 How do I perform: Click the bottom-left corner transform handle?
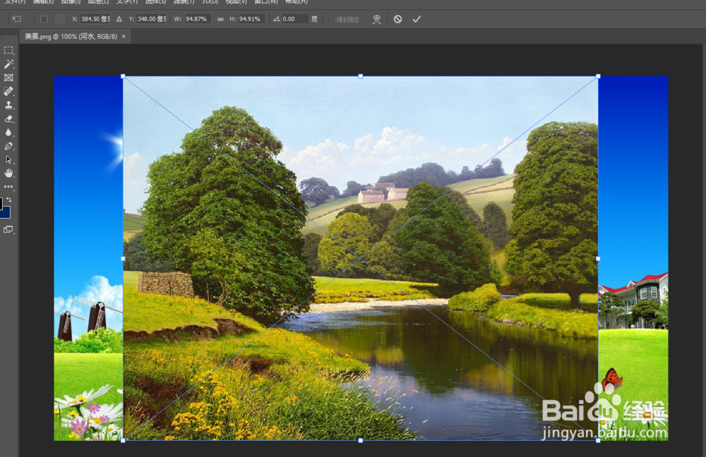coord(123,440)
